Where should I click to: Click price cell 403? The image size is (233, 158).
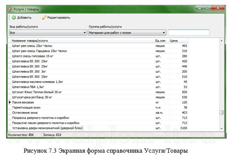179,113
